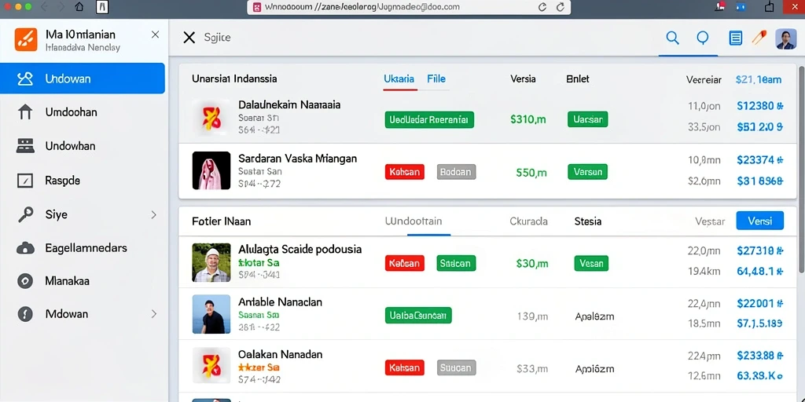Click the home icon beside Umdoohan

point(25,112)
